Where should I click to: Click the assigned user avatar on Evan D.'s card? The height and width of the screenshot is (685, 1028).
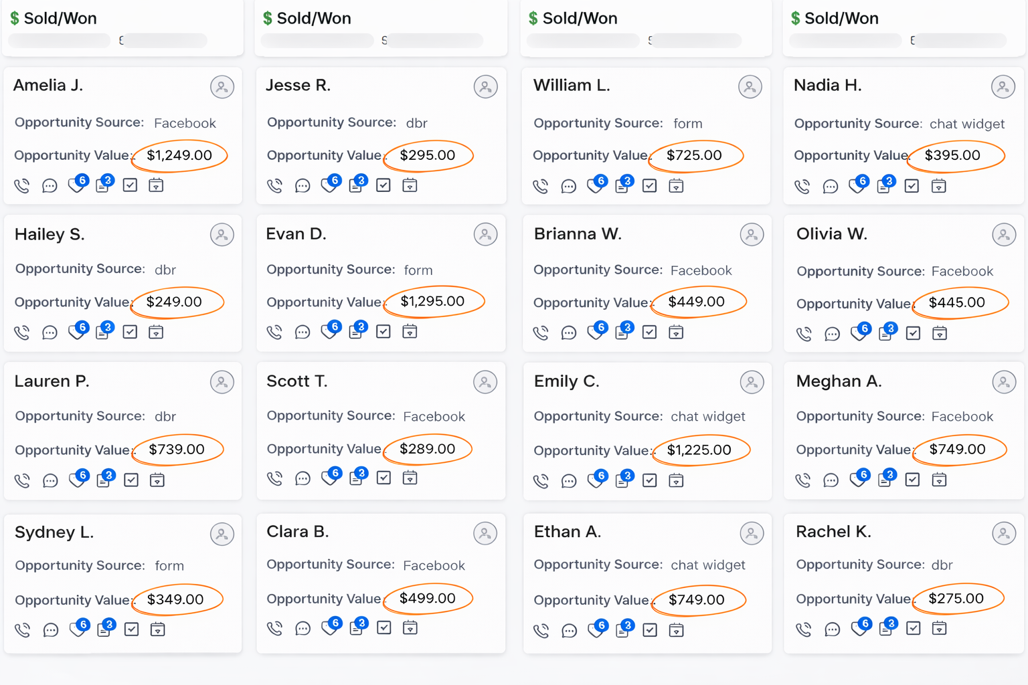tap(485, 235)
